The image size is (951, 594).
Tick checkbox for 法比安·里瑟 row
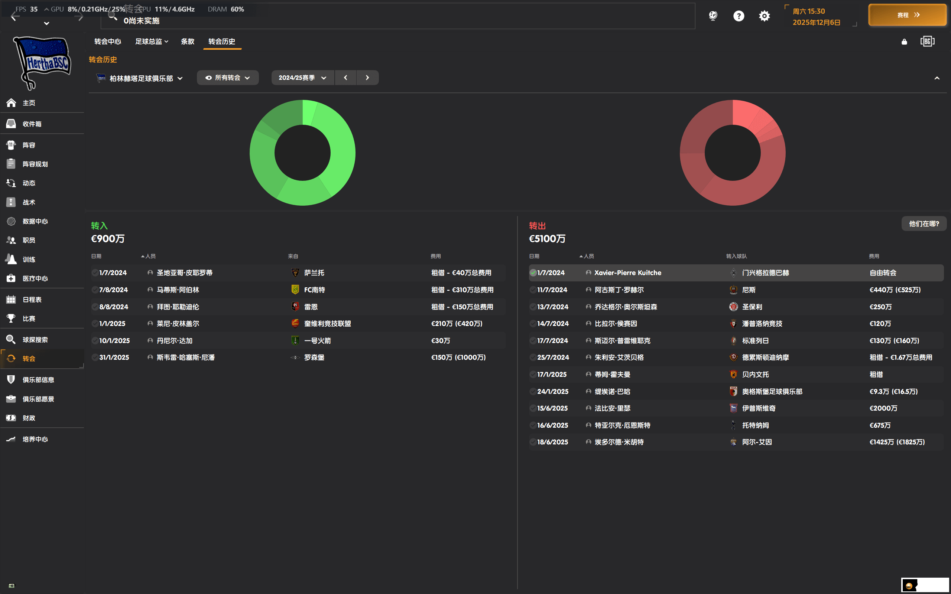click(x=533, y=408)
